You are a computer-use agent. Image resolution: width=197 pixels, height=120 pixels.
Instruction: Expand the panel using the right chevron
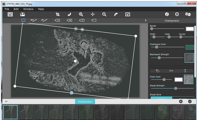(145, 20)
